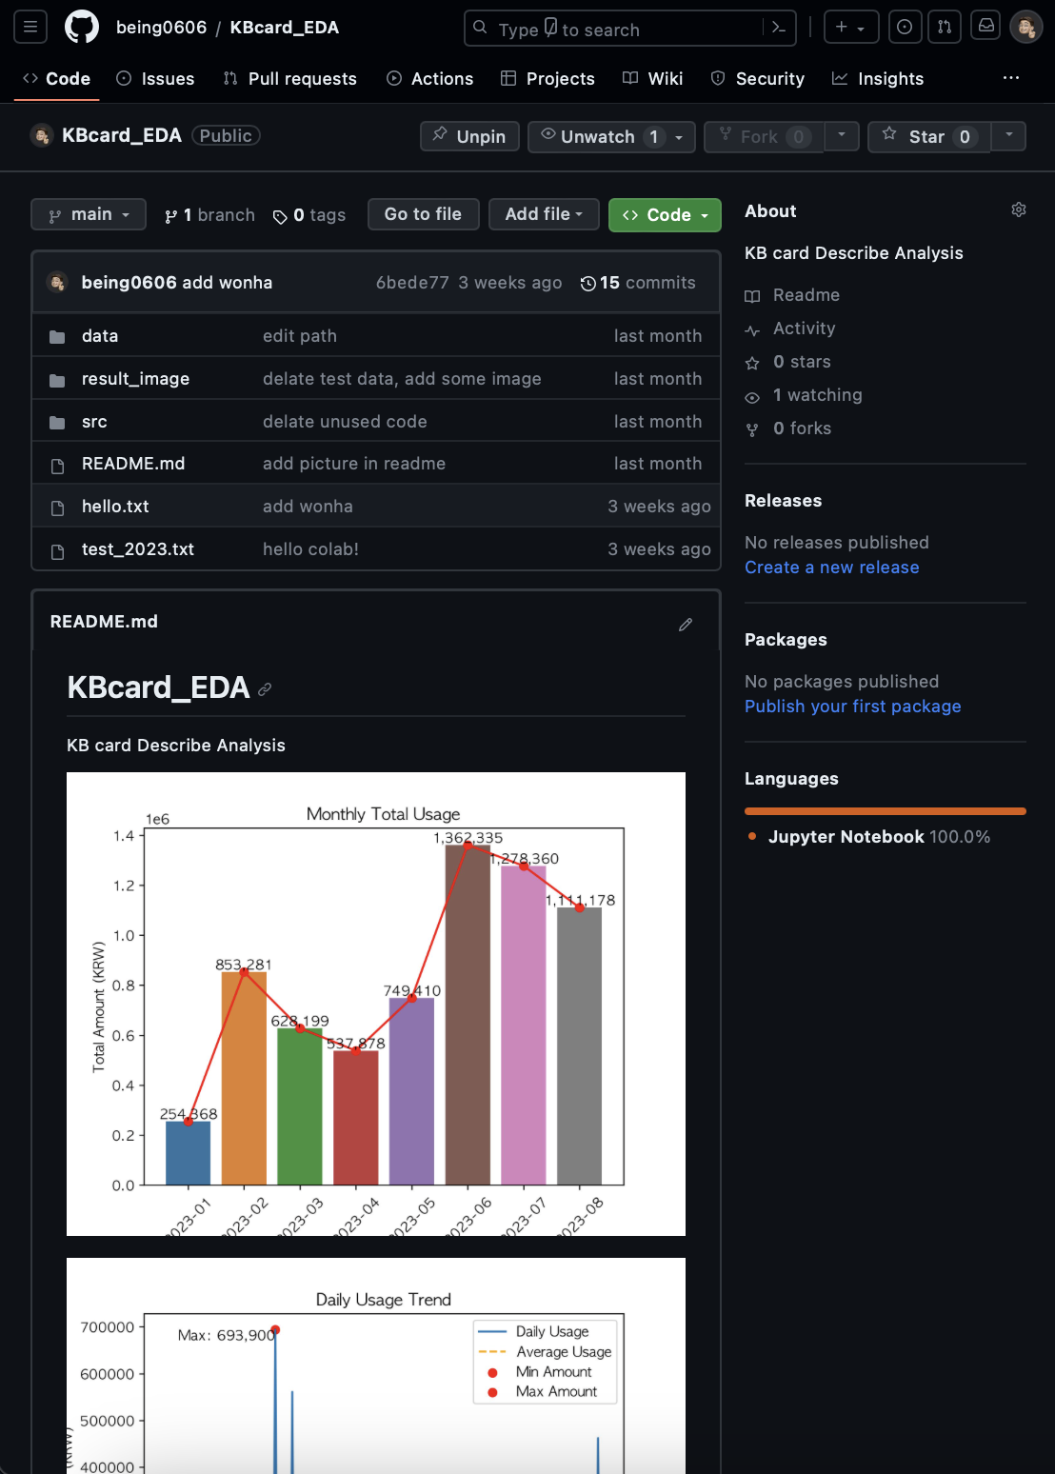The width and height of the screenshot is (1055, 1474).
Task: Click the GitHub logo icon
Action: click(81, 27)
